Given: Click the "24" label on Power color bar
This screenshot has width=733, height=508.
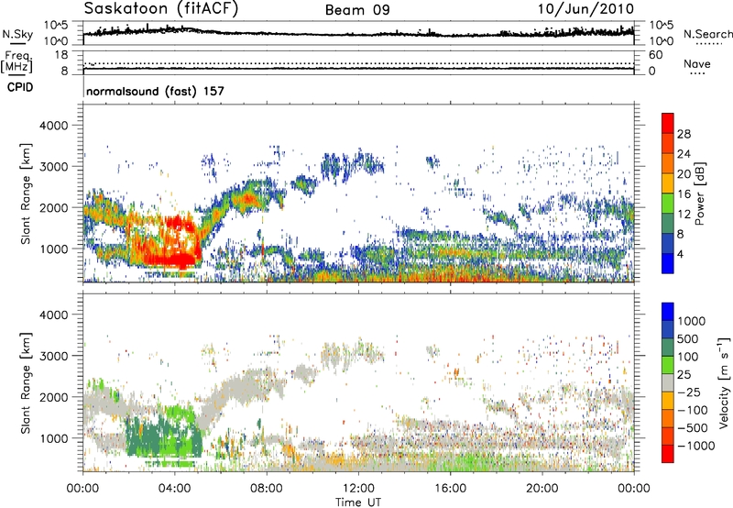Looking at the screenshot, I should (x=684, y=154).
